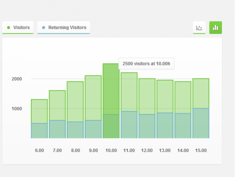Viewport: 235px width, 177px height.
Task: Toggle the Visitors series
Action: [18, 28]
